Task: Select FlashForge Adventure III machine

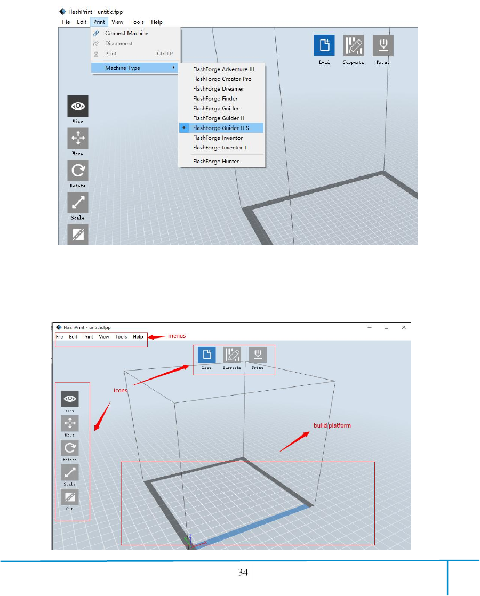Action: click(x=221, y=69)
